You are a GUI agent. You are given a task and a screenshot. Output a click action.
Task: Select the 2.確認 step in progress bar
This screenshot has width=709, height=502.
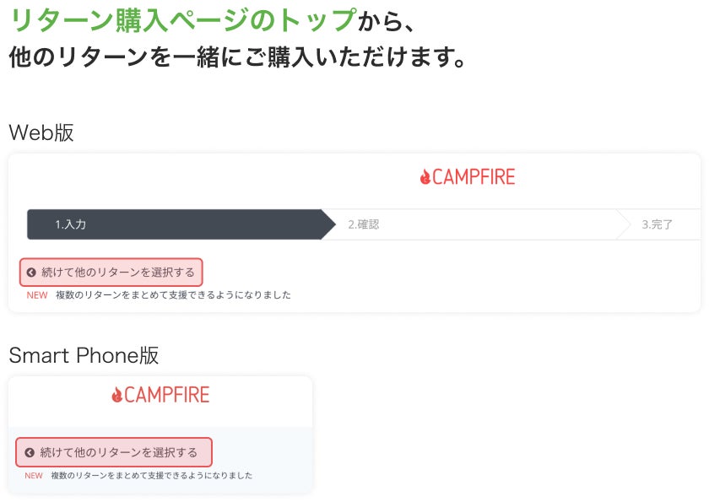coord(363,224)
